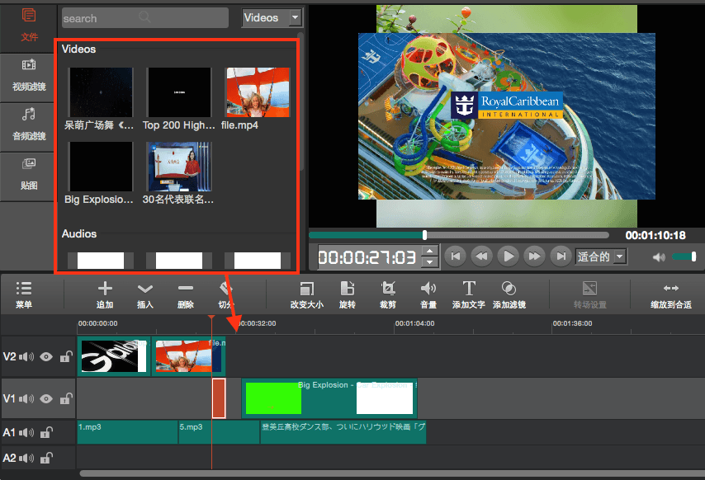Click the 转场设置 transition settings button
Screen dimensions: 705x480
click(x=590, y=294)
